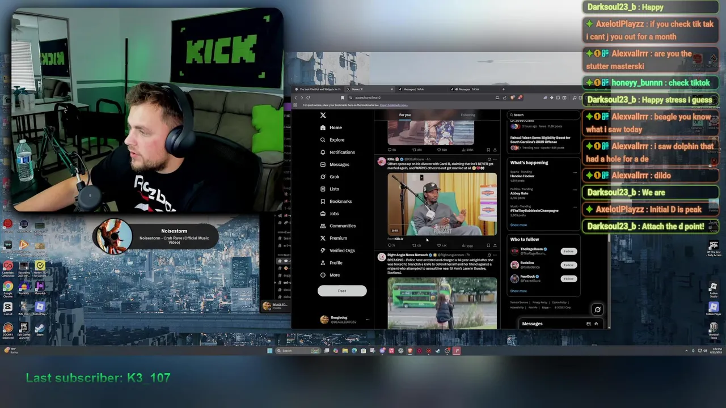Open Epic Games Launcher desktop shortcut
The height and width of the screenshot is (408, 726).
click(x=24, y=330)
